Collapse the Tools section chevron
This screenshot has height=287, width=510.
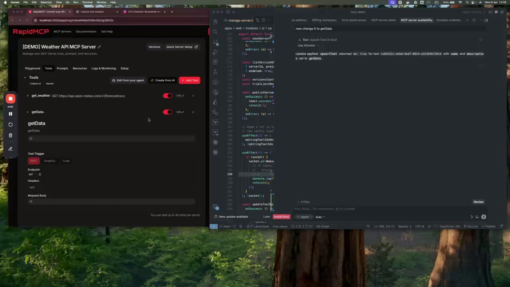click(x=25, y=77)
